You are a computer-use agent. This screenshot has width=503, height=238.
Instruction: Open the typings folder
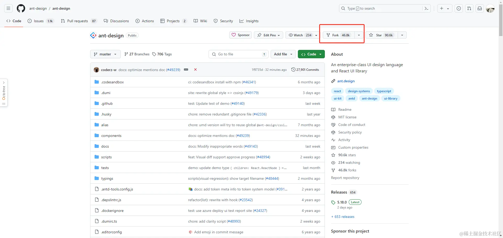(107, 178)
